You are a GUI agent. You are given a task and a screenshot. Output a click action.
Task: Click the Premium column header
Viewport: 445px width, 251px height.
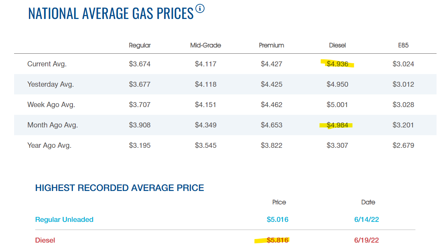pos(271,45)
